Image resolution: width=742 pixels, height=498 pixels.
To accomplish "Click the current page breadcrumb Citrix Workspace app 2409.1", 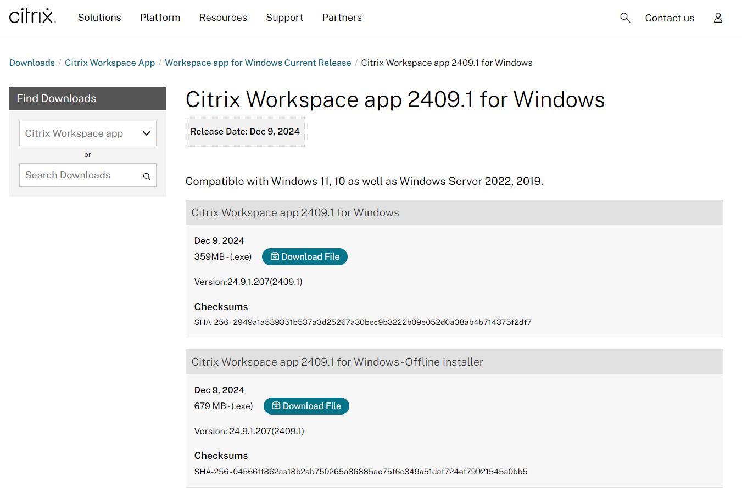I will [x=447, y=63].
